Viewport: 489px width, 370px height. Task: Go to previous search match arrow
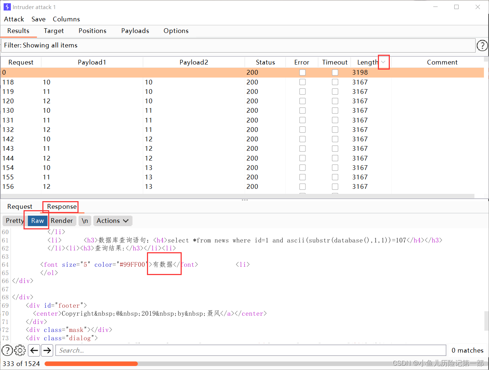tap(34, 350)
